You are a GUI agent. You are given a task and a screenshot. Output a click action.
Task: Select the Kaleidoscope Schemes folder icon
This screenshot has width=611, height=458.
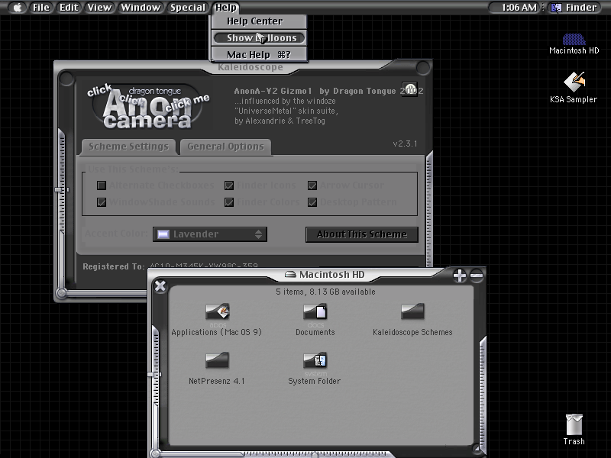point(412,311)
